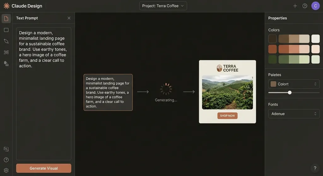
Task: Click the plus icon in top bar
Action: (x=295, y=6)
